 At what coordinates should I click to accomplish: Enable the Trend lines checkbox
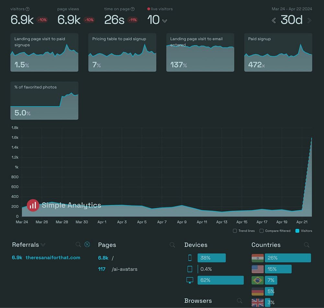click(235, 231)
